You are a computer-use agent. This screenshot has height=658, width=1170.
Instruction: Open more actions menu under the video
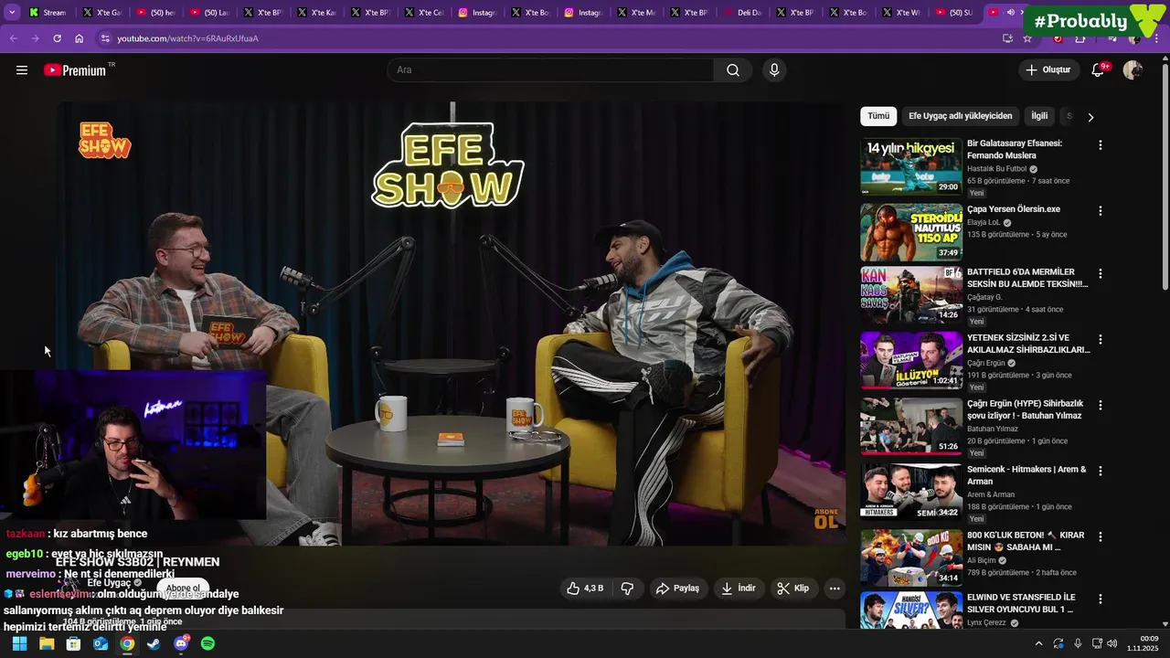tap(835, 589)
